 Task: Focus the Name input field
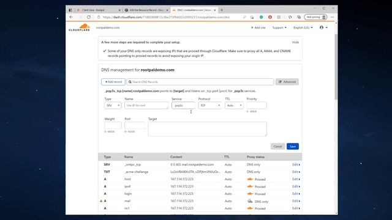(146, 106)
